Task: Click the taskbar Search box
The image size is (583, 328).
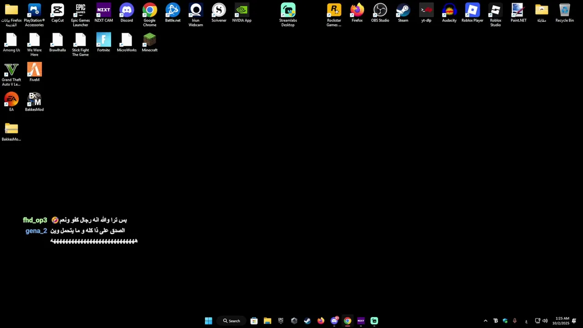Action: [x=231, y=321]
